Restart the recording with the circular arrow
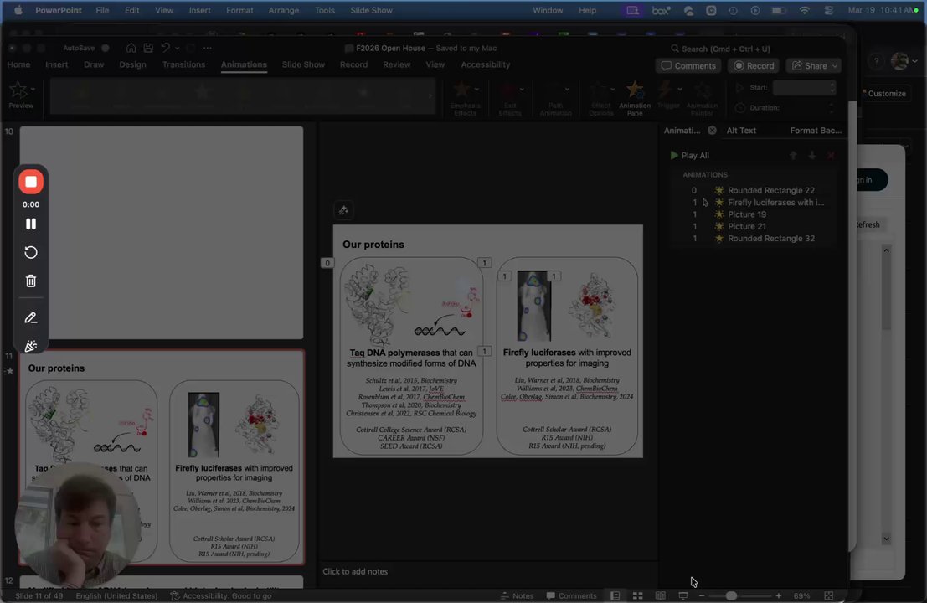 pyautogui.click(x=31, y=253)
